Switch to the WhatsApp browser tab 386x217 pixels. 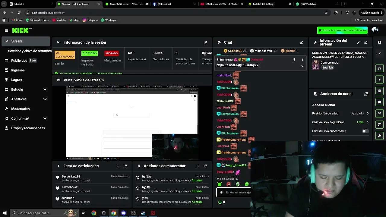317,4
